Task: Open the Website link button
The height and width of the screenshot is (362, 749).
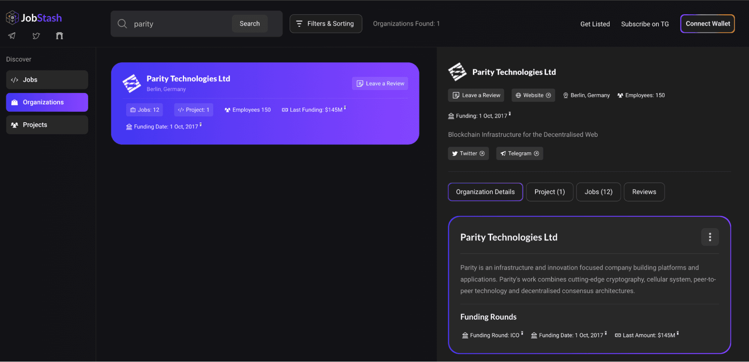Action: [x=533, y=95]
